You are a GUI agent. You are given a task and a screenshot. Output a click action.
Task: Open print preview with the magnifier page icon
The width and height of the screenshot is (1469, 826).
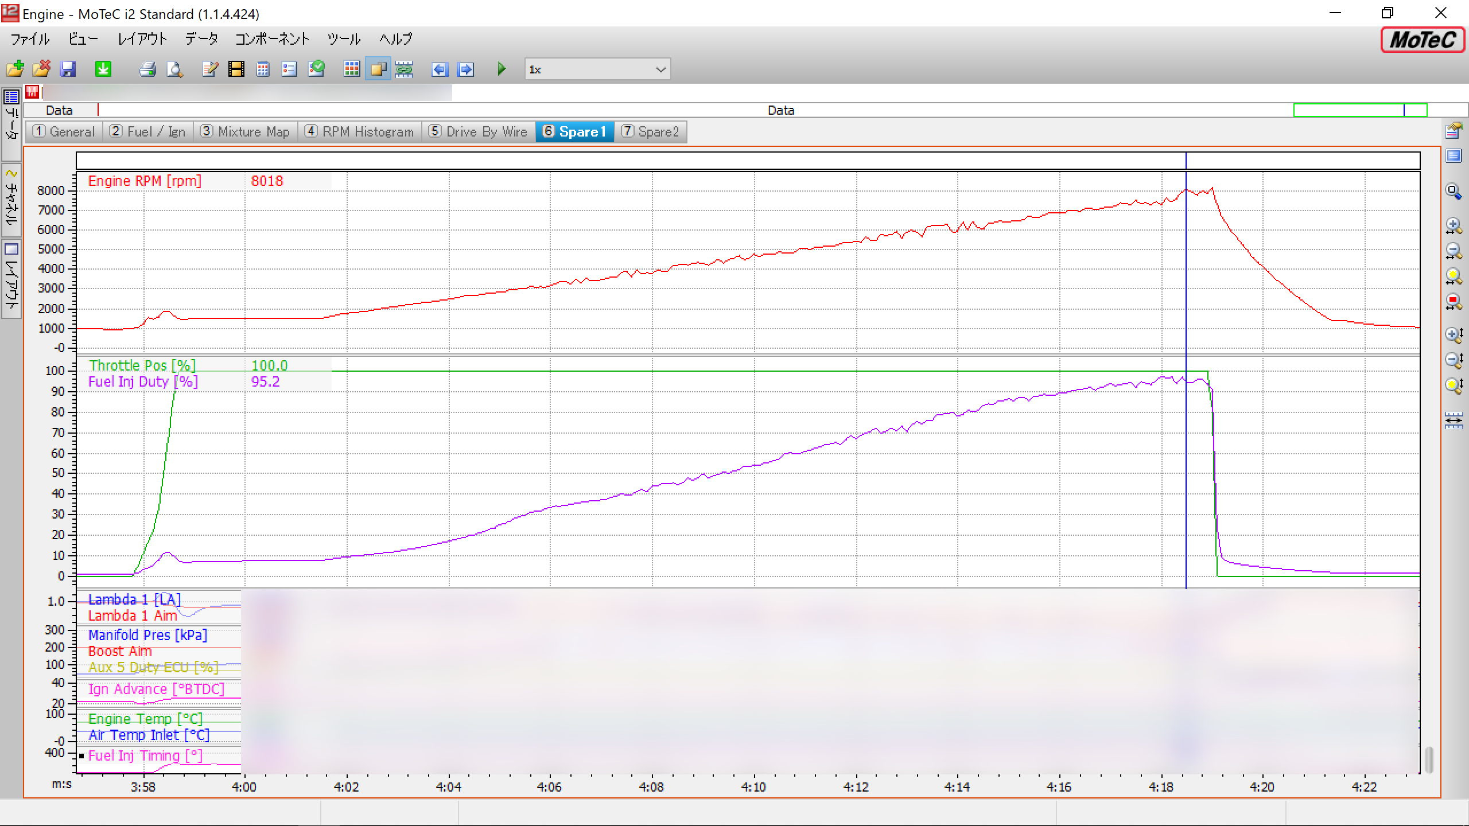(x=174, y=69)
